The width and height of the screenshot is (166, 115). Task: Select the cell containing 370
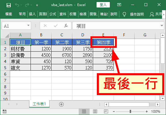coord(103,68)
